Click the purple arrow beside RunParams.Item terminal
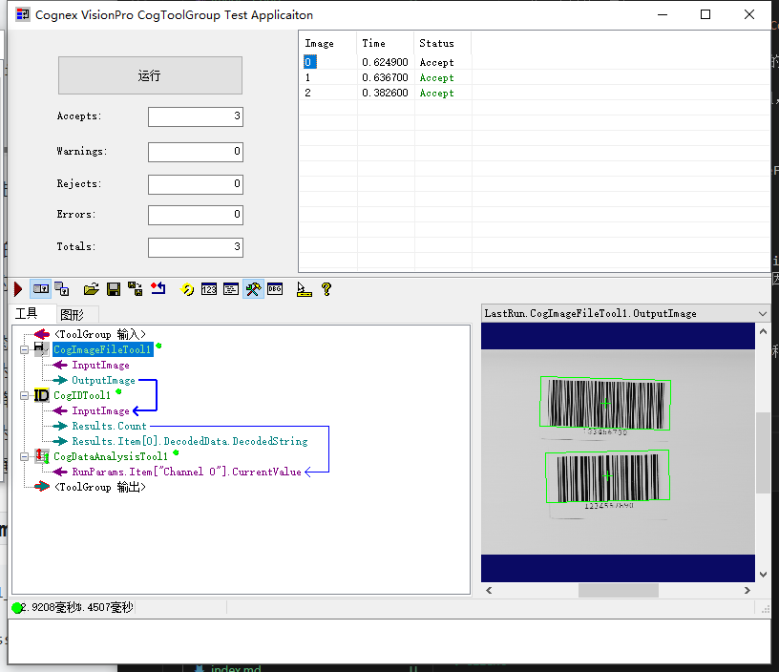This screenshot has width=779, height=672. 60,472
